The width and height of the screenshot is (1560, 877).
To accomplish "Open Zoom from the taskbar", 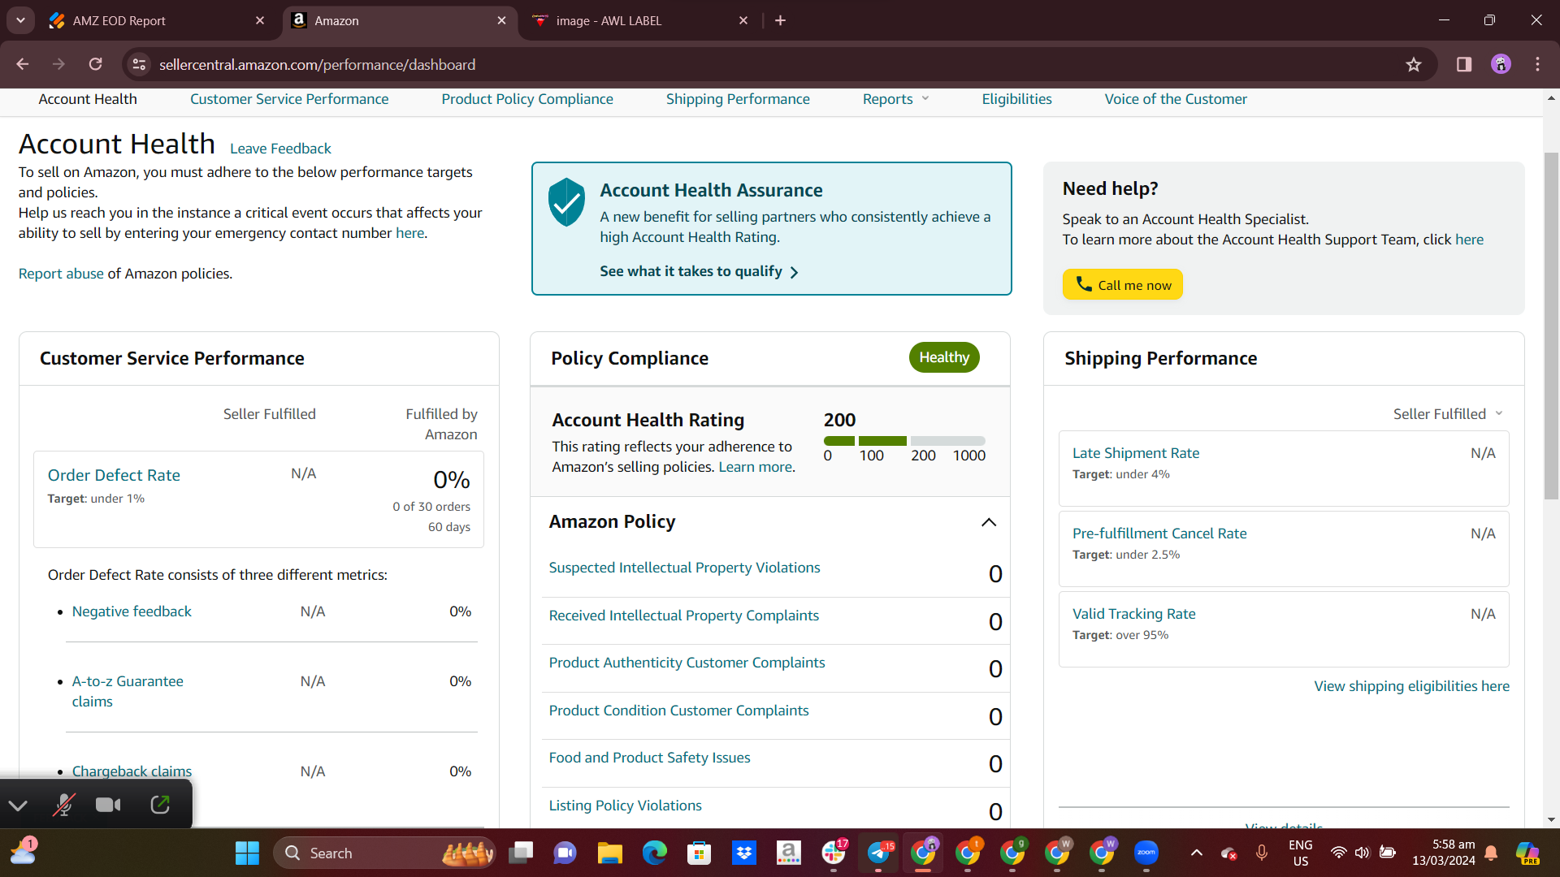I will 1146,853.
